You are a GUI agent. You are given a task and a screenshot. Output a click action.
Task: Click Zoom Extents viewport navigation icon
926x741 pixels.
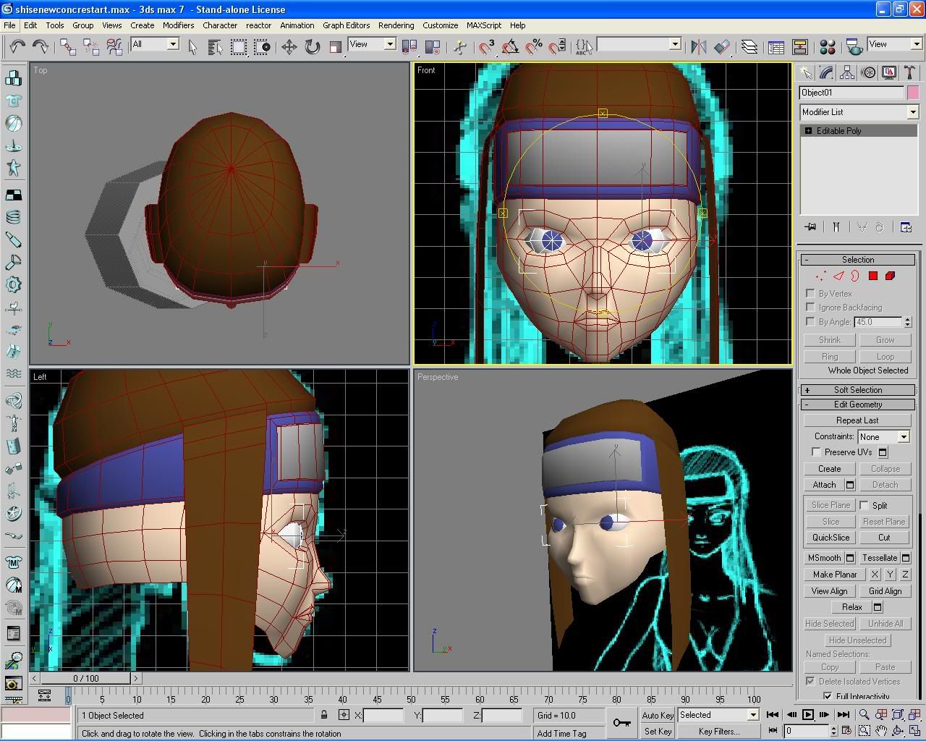point(898,714)
